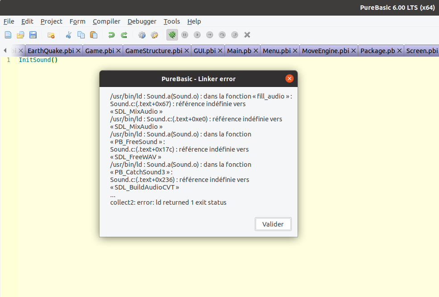Switch to GUI.pbi tab
The width and height of the screenshot is (439, 297).
tap(205, 51)
